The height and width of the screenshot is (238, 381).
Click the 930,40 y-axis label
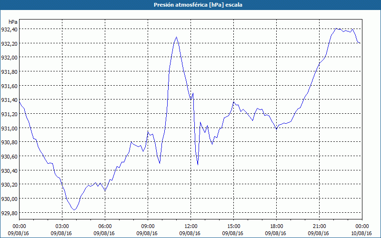9,171
